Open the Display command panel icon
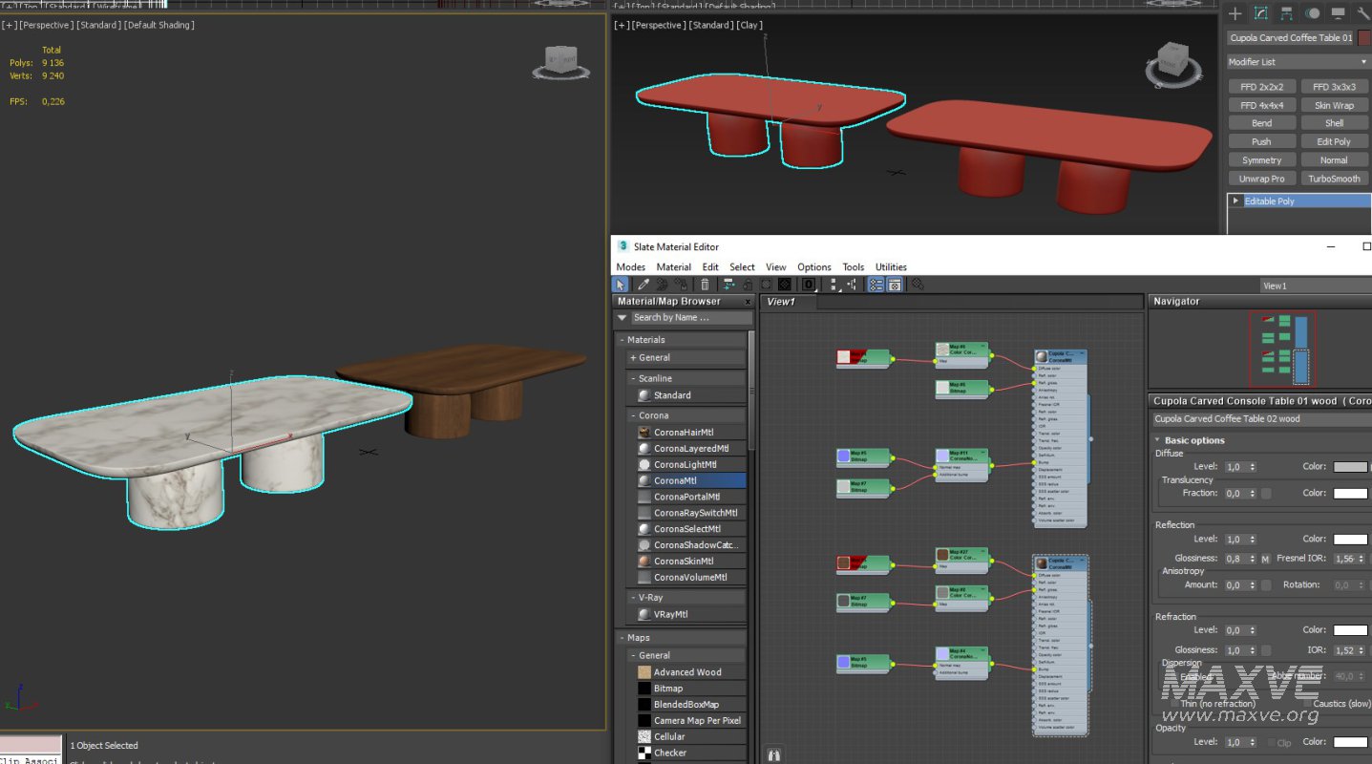Image resolution: width=1372 pixels, height=764 pixels. (1339, 13)
